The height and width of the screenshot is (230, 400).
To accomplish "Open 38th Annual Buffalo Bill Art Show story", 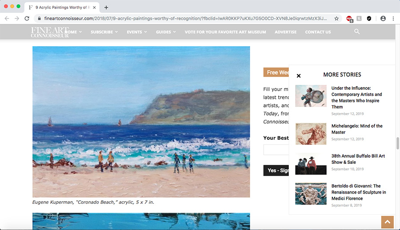I will tap(358, 159).
